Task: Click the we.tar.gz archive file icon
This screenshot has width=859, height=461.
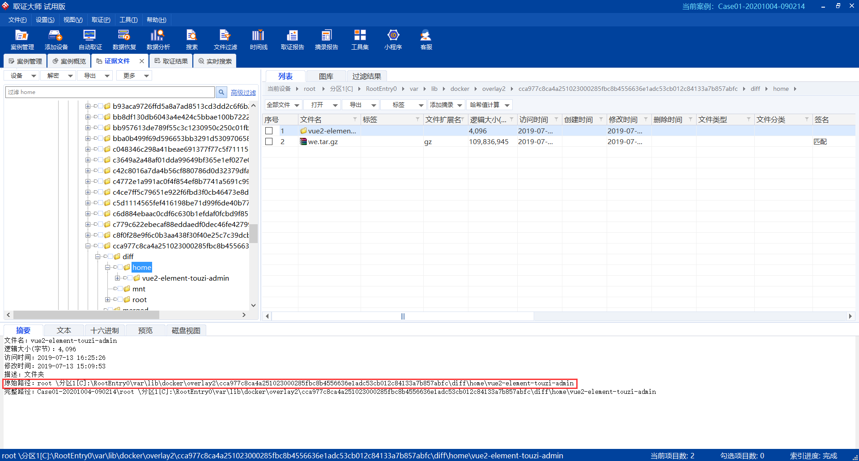Action: pos(303,141)
